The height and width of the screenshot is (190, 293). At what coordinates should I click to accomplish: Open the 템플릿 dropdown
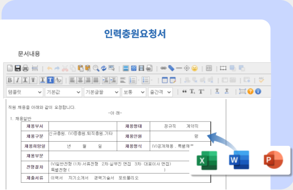pyautogui.click(x=25, y=92)
